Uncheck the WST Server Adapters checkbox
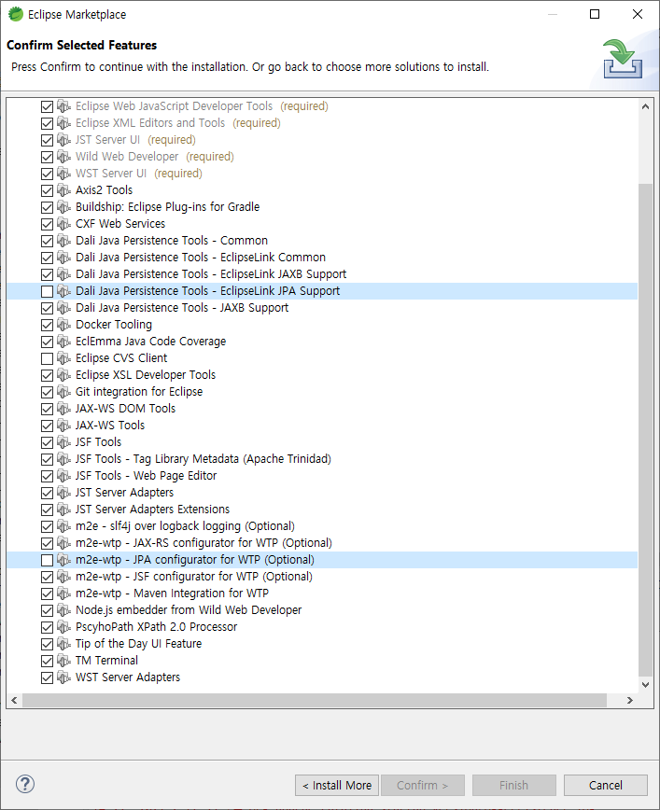Viewport: 660px width, 810px height. pos(47,677)
